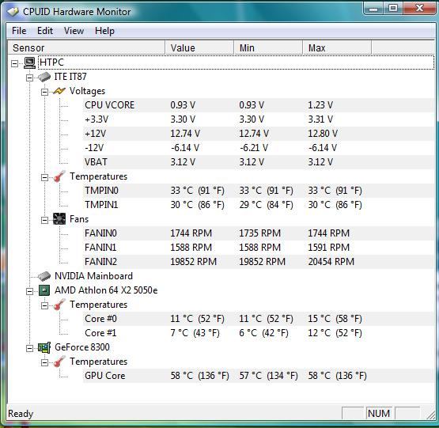Select the CPU VCORE row
The width and height of the screenshot is (439, 428).
[259, 105]
